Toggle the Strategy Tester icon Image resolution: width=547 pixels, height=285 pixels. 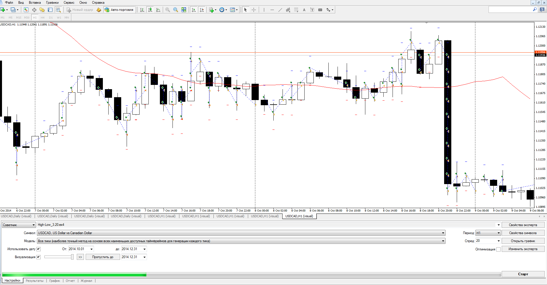58,10
